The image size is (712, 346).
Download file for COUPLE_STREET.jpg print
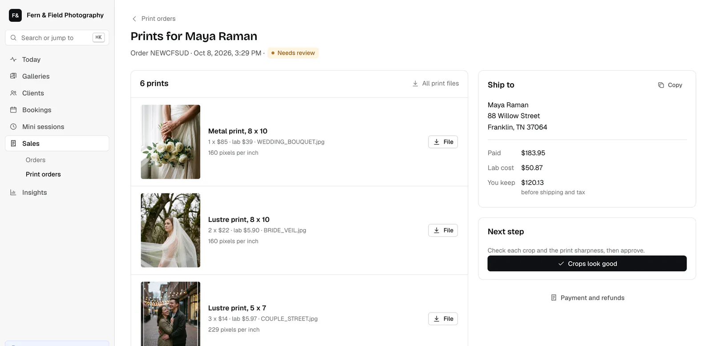[443, 319]
